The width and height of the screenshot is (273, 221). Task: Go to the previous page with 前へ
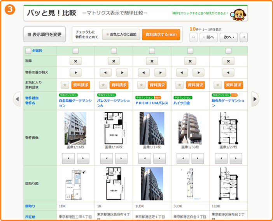(208, 37)
